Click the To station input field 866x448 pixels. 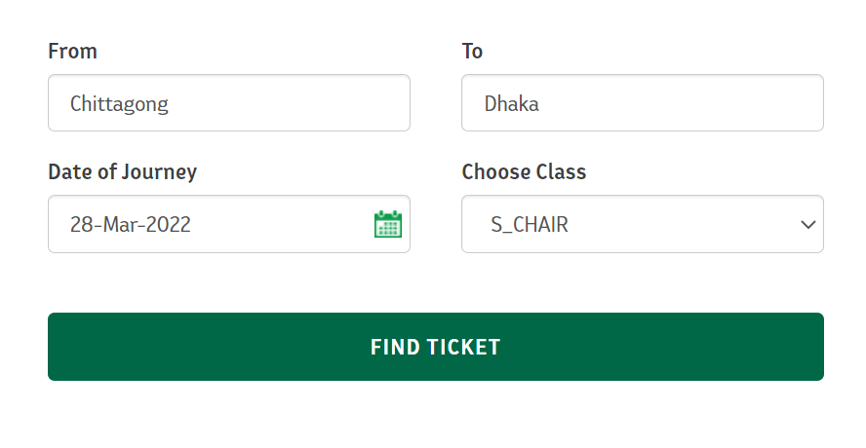[643, 103]
